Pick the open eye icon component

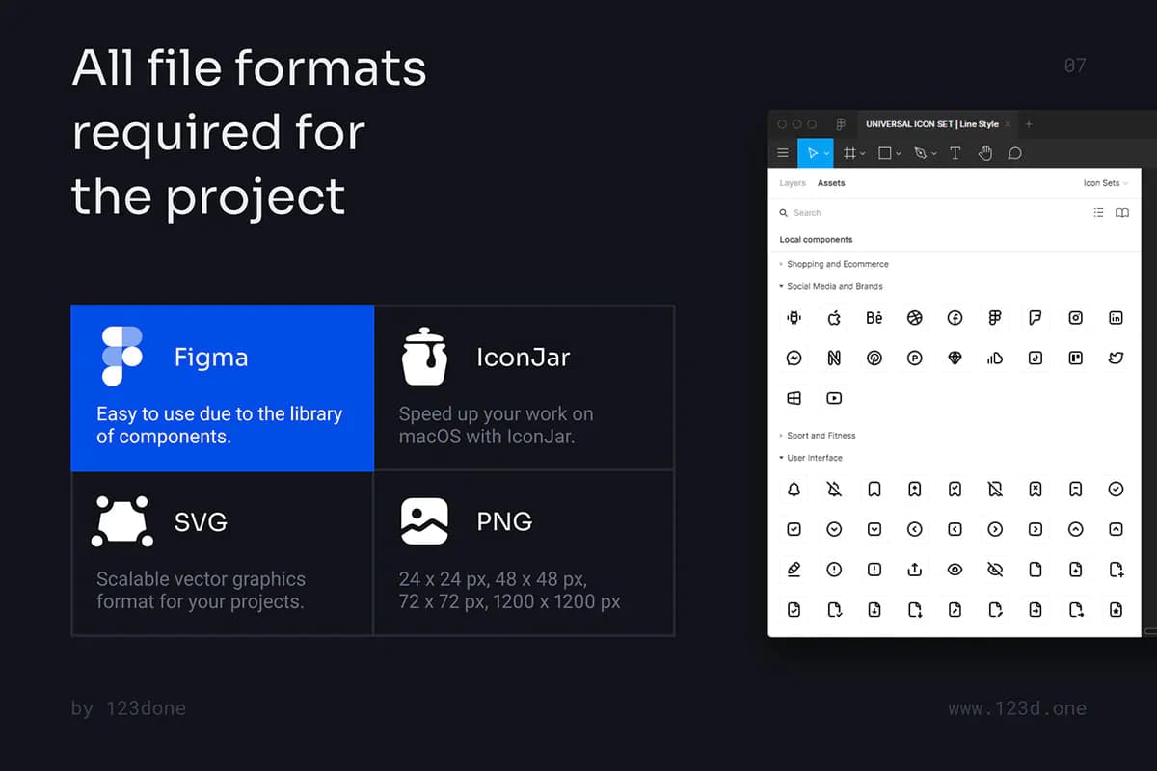[955, 570]
